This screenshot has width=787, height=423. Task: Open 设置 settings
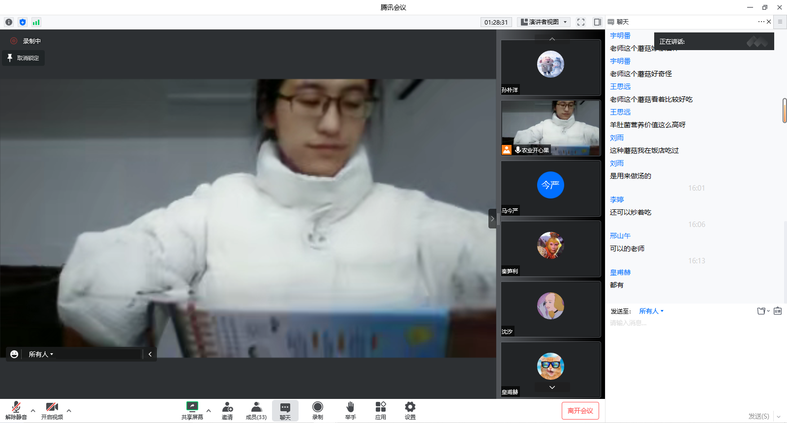click(410, 410)
